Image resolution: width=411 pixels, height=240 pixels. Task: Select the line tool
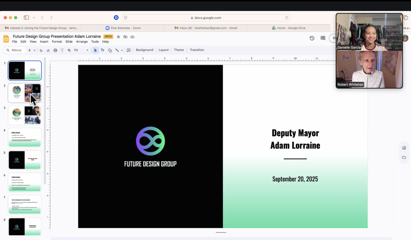[117, 50]
